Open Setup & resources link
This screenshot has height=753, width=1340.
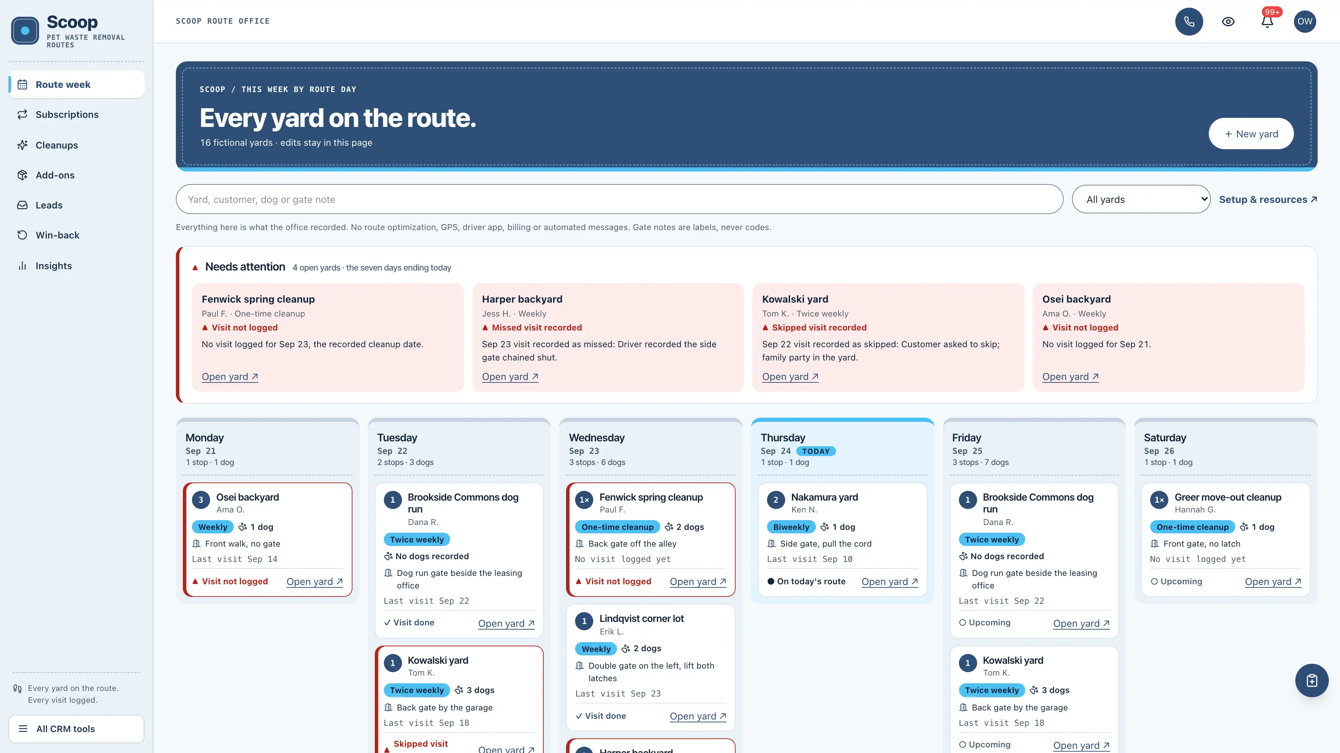[1268, 199]
